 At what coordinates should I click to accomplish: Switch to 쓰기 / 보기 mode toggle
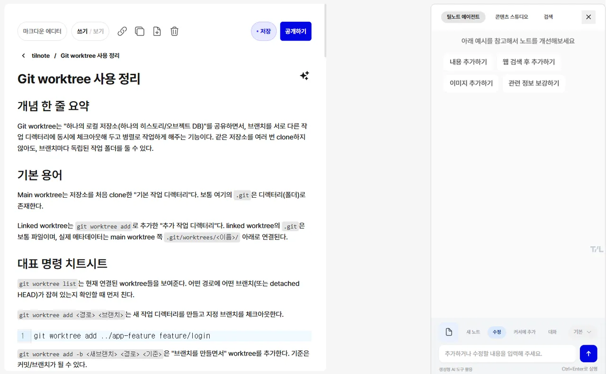(x=90, y=31)
